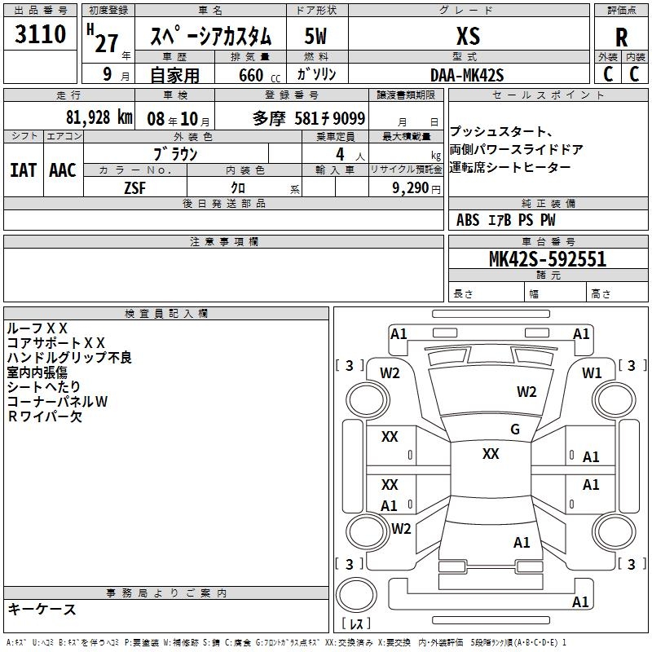Image resolution: width=652 pixels, height=652 pixels.
Task: Click the office notice キーケース
Action: pyautogui.click(x=42, y=609)
